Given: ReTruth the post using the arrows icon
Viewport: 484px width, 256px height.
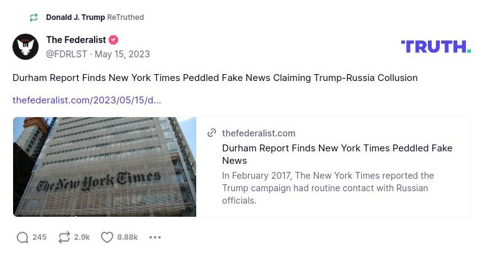Looking at the screenshot, I should pyautogui.click(x=64, y=237).
